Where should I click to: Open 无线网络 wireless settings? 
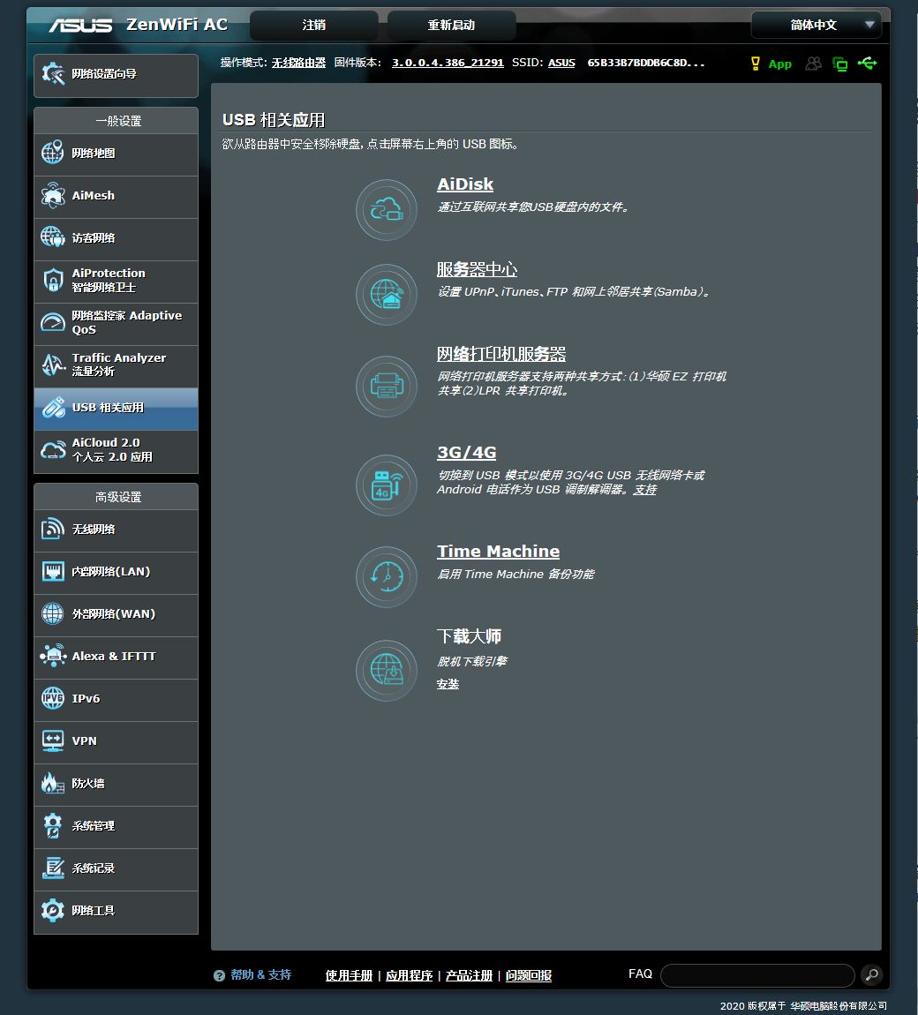click(116, 530)
